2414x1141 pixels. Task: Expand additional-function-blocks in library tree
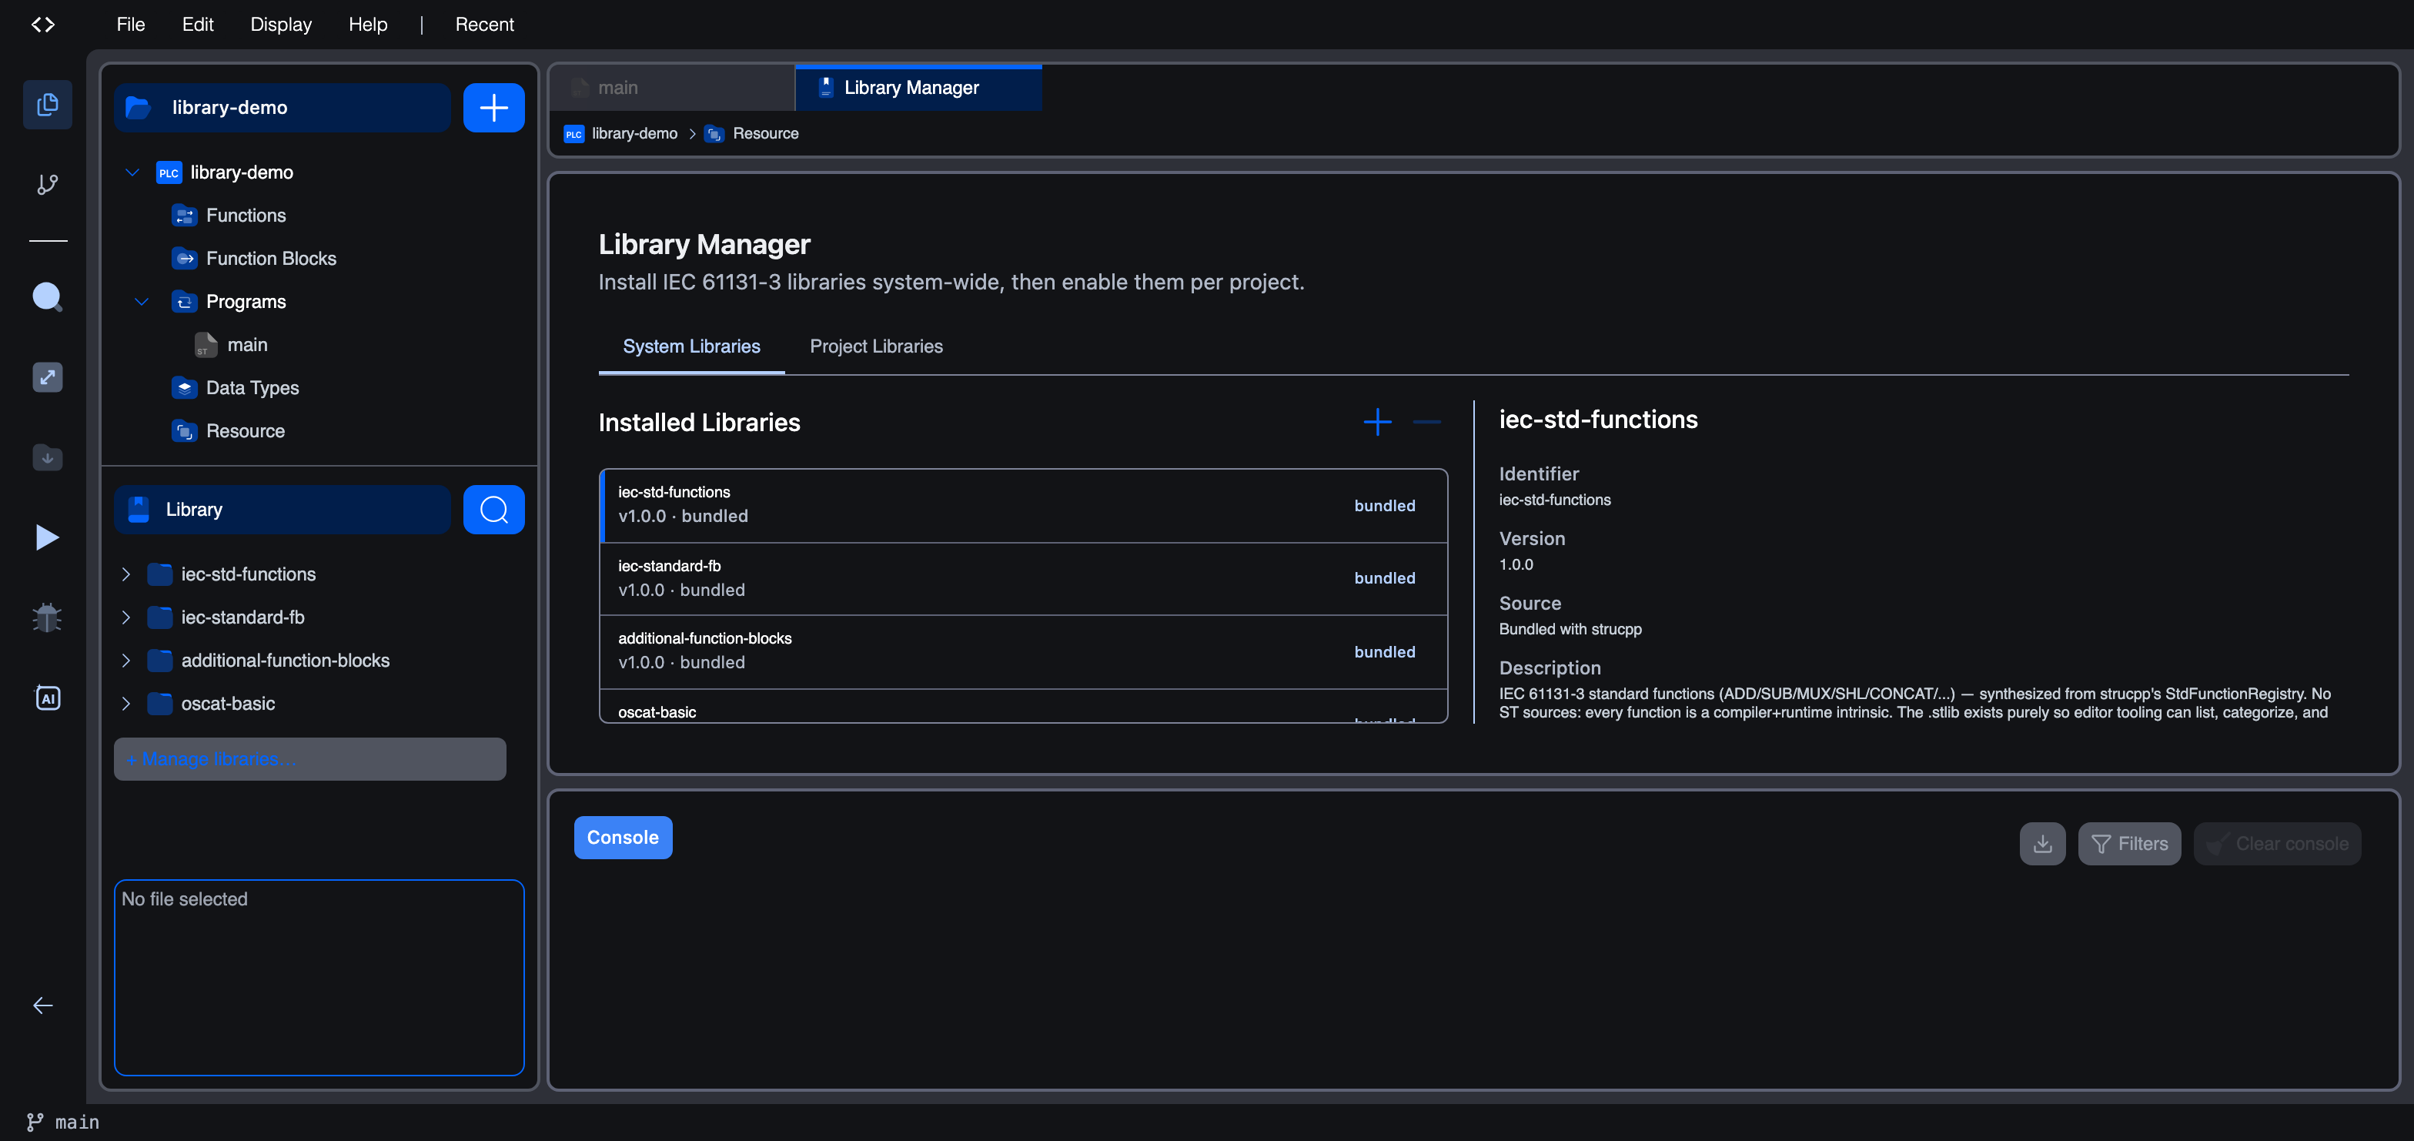pyautogui.click(x=126, y=660)
